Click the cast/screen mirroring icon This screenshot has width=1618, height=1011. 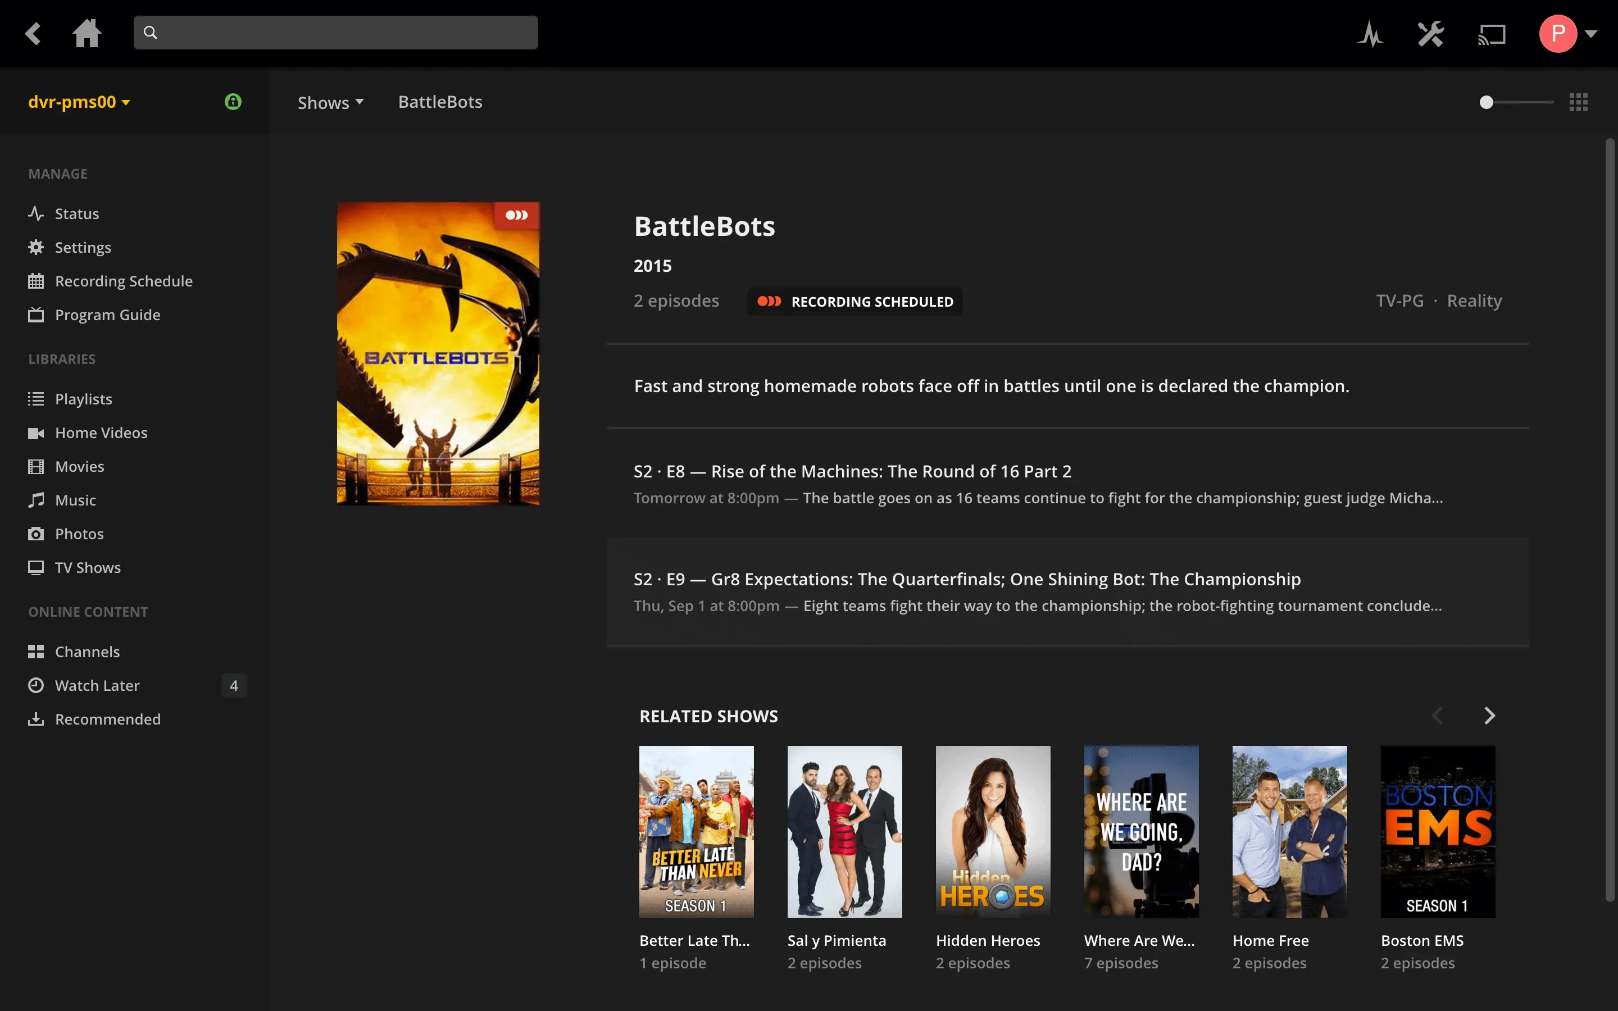click(1491, 31)
